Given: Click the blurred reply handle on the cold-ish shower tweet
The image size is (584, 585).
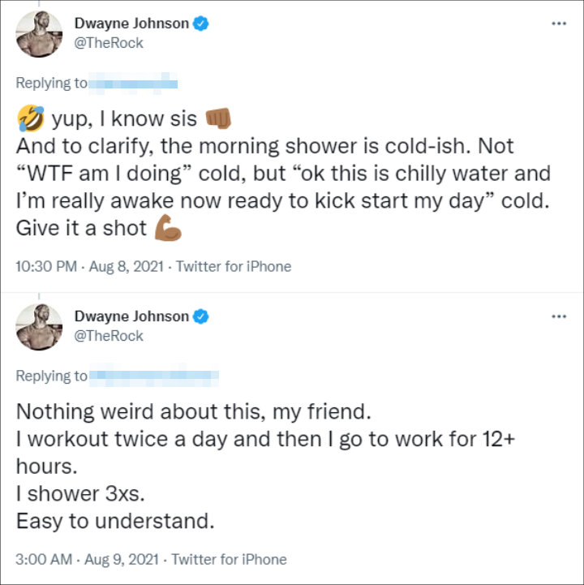Looking at the screenshot, I should point(132,83).
